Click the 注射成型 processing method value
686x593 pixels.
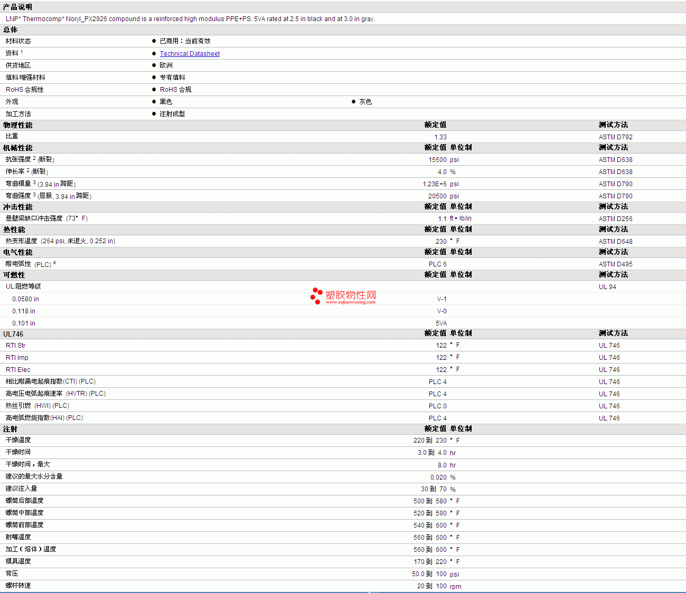coord(172,114)
